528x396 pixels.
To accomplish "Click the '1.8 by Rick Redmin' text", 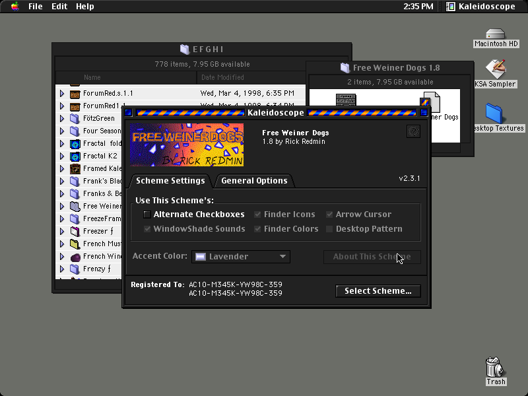I will (x=294, y=142).
